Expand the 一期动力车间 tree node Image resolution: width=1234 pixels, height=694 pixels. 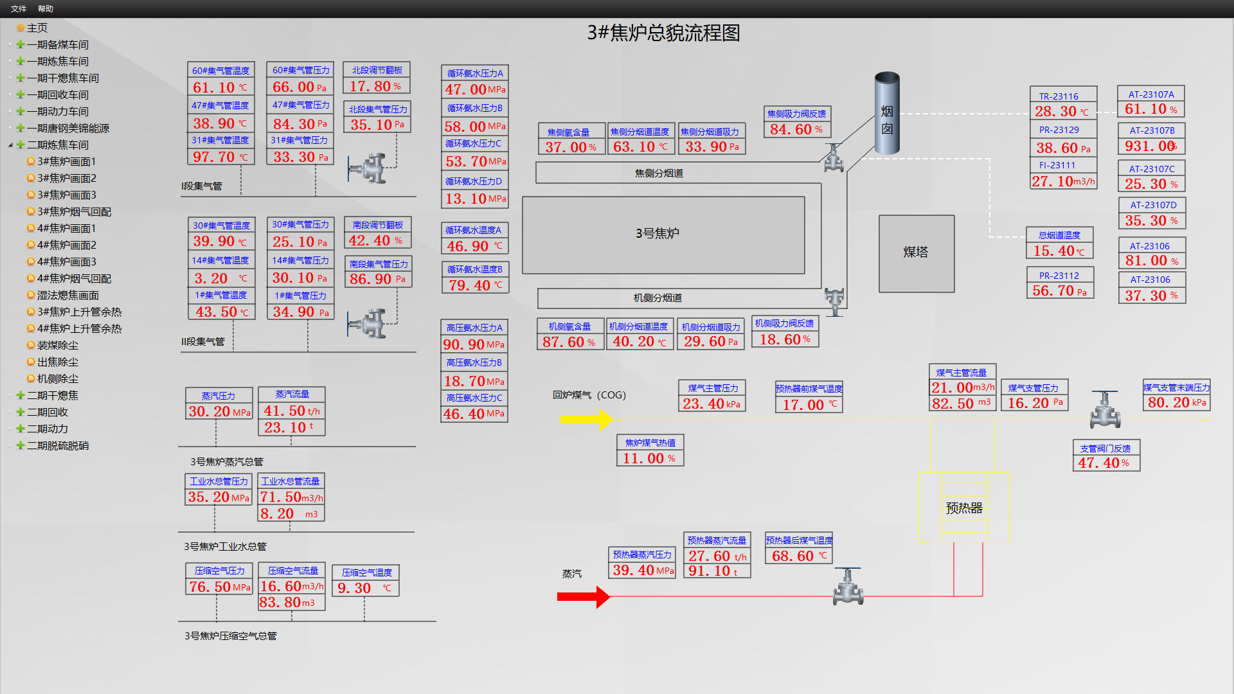tap(10, 112)
